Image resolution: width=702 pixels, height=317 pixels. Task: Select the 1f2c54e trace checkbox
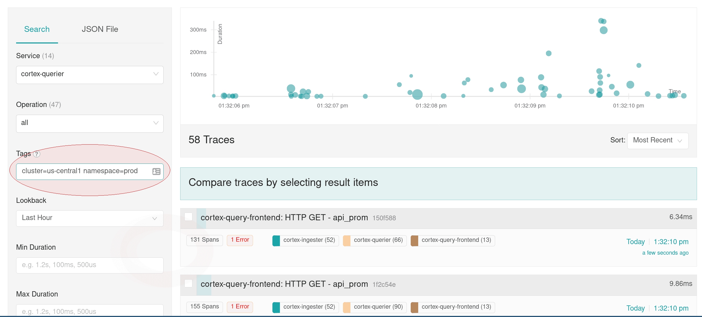click(x=189, y=283)
